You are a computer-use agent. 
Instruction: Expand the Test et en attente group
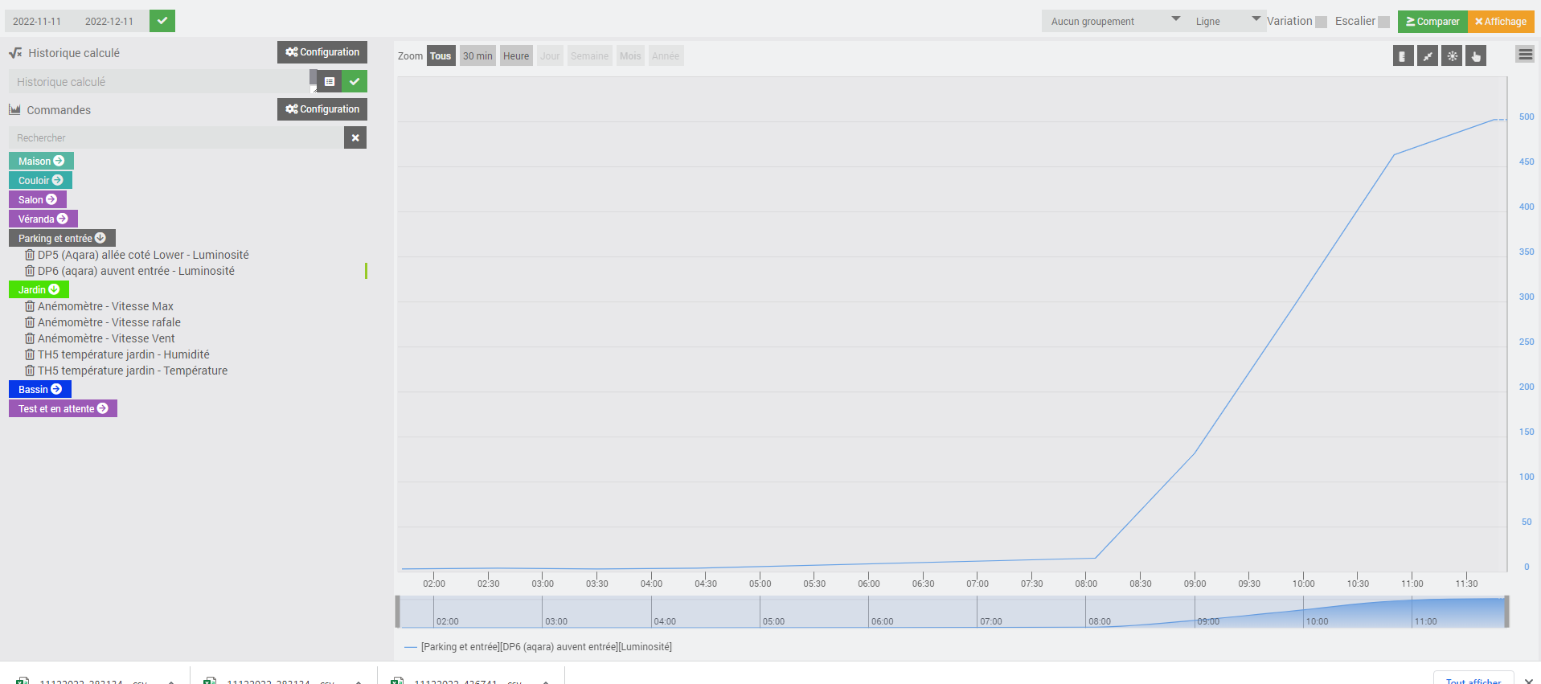pos(63,408)
